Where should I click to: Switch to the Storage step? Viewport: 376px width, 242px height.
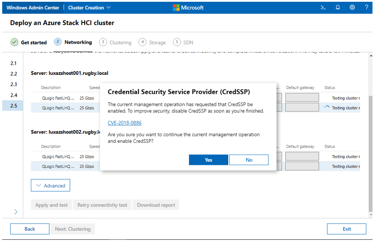[x=157, y=43]
